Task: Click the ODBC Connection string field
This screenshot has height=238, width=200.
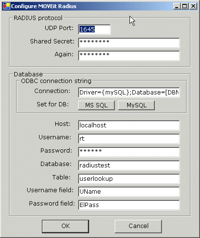Action: click(x=129, y=92)
